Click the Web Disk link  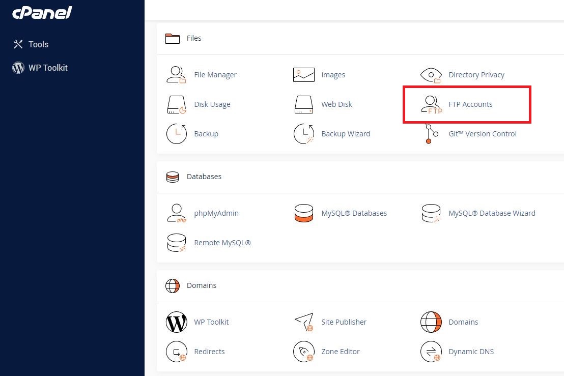[336, 104]
